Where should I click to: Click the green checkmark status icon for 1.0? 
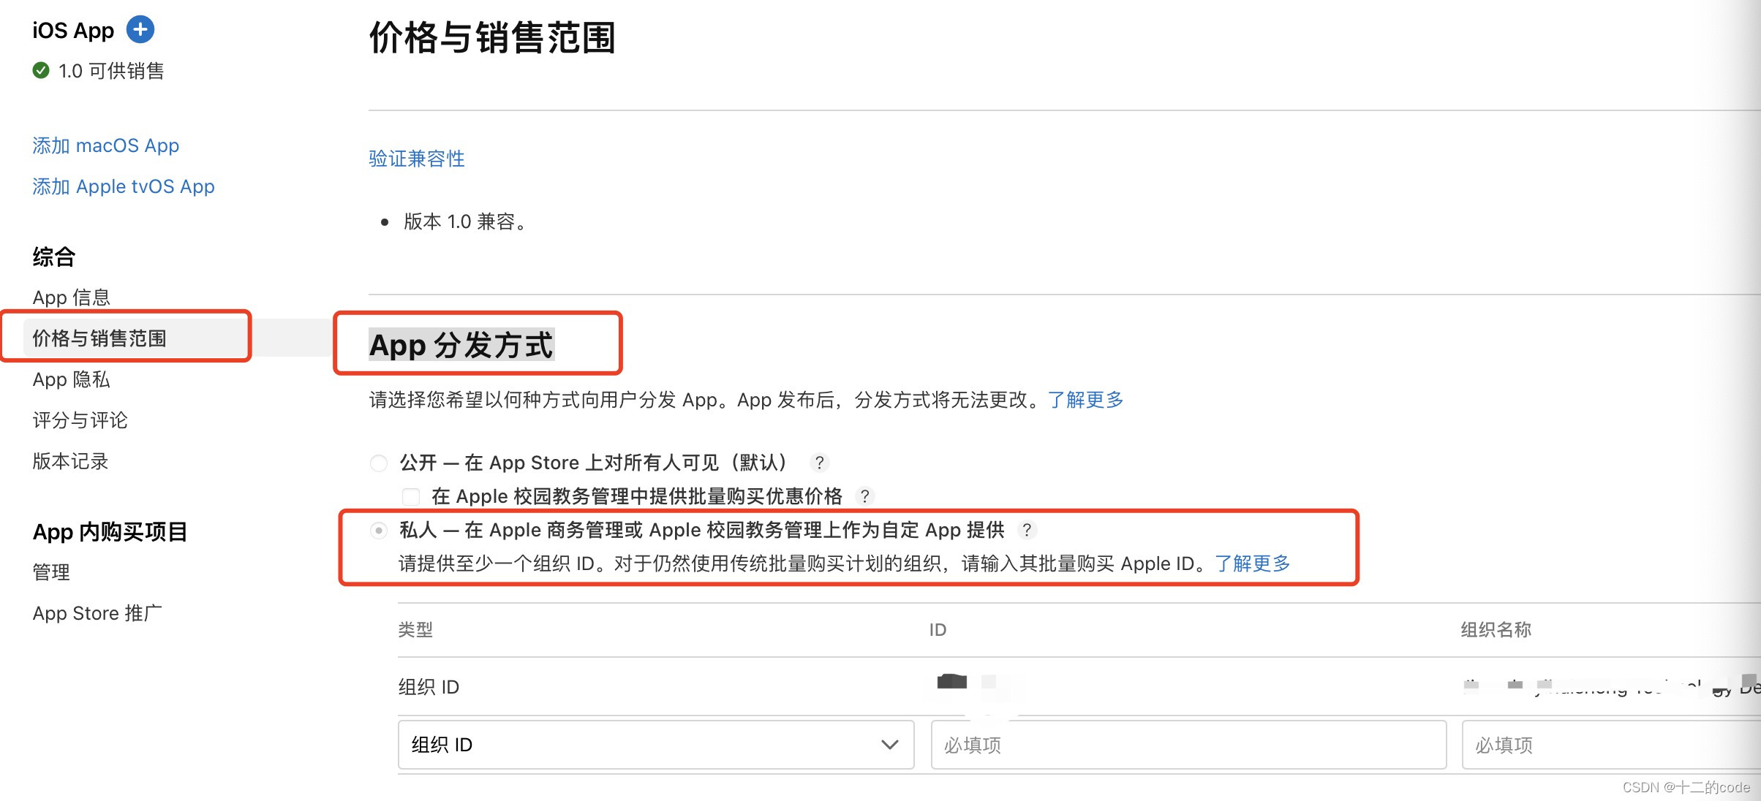click(x=41, y=70)
